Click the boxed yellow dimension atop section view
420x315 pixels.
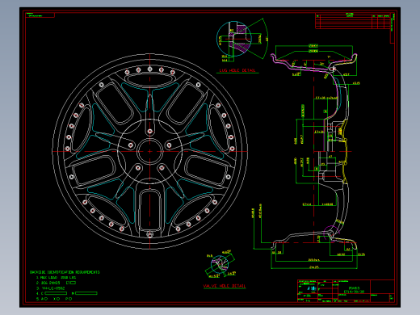313,46
